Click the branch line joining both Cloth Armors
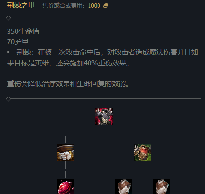Screen dimensions: 205x194 point(143,171)
